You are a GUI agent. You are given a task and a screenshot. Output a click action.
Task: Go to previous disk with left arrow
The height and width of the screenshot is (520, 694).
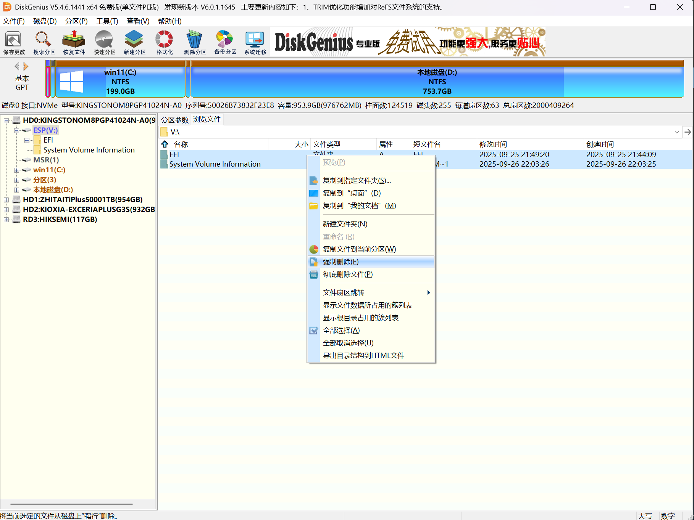tap(17, 66)
